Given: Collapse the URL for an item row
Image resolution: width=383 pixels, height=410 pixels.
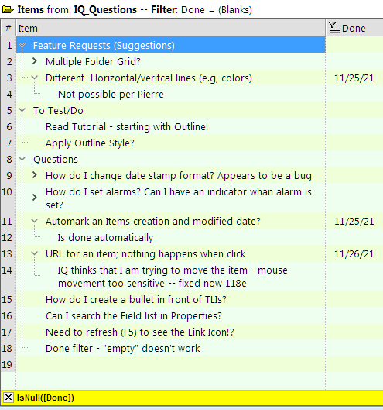Looking at the screenshot, I should (35, 253).
